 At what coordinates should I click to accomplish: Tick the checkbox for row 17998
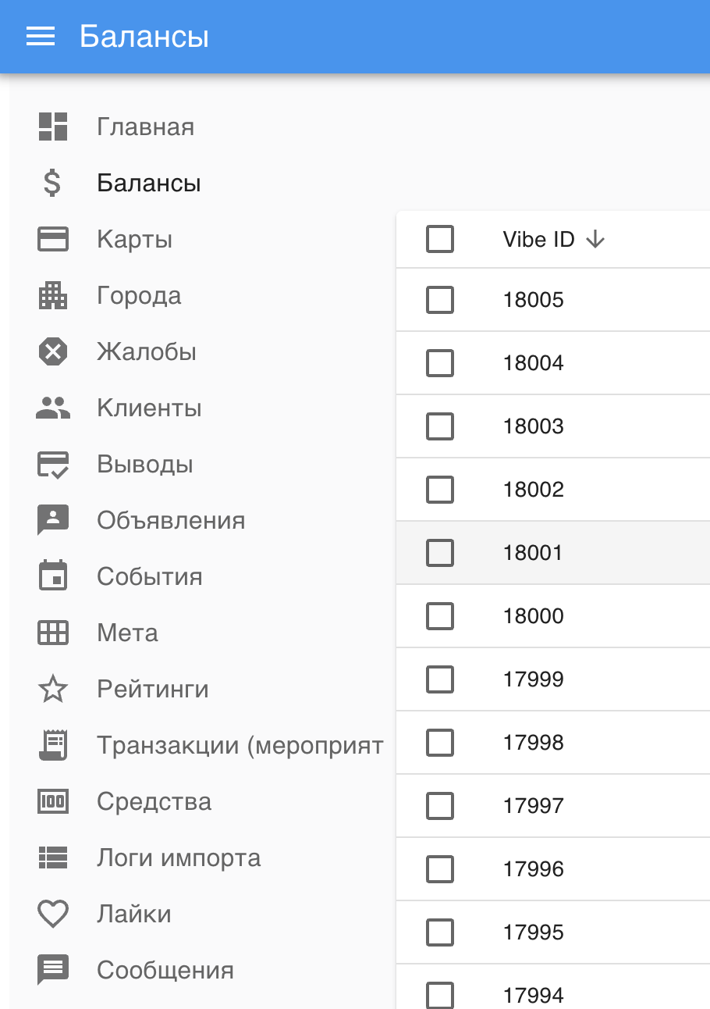pyautogui.click(x=440, y=743)
